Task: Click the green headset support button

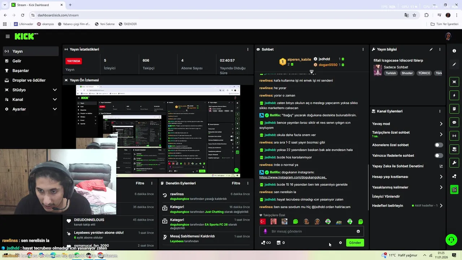Action: pos(451,240)
